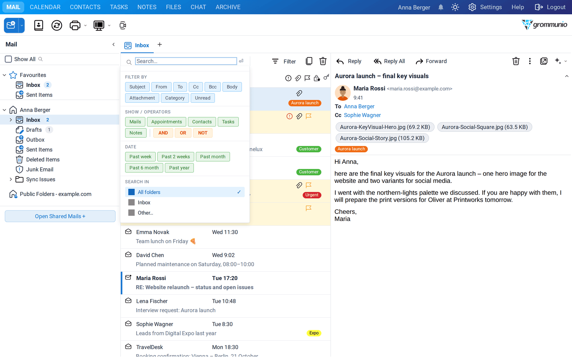Check the Show All checkbox
This screenshot has height=357, width=572.
coord(8,59)
